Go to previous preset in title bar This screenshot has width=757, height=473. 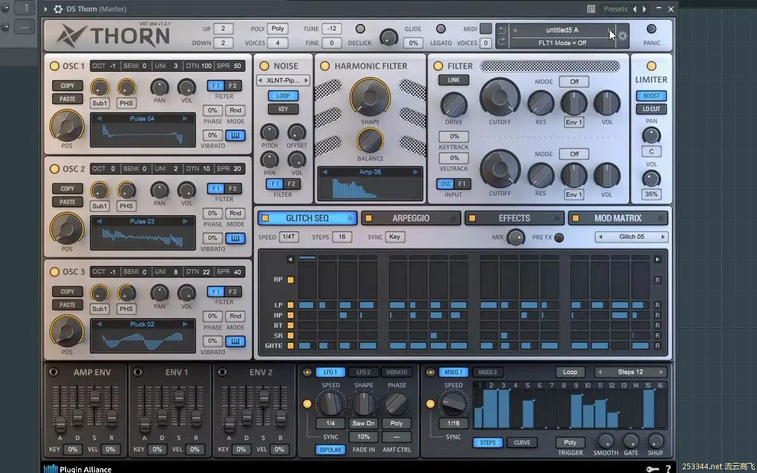[634, 9]
